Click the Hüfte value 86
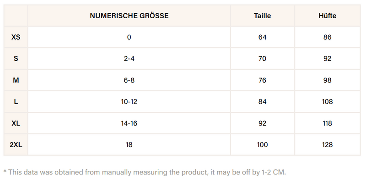Viewport: 366px width, 179px height. tap(327, 37)
